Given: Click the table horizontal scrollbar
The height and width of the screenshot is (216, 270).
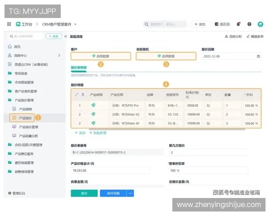Looking at the screenshot, I should pyautogui.click(x=167, y=129).
